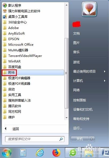Open 控制面板 from the right pane

tap(80, 100)
